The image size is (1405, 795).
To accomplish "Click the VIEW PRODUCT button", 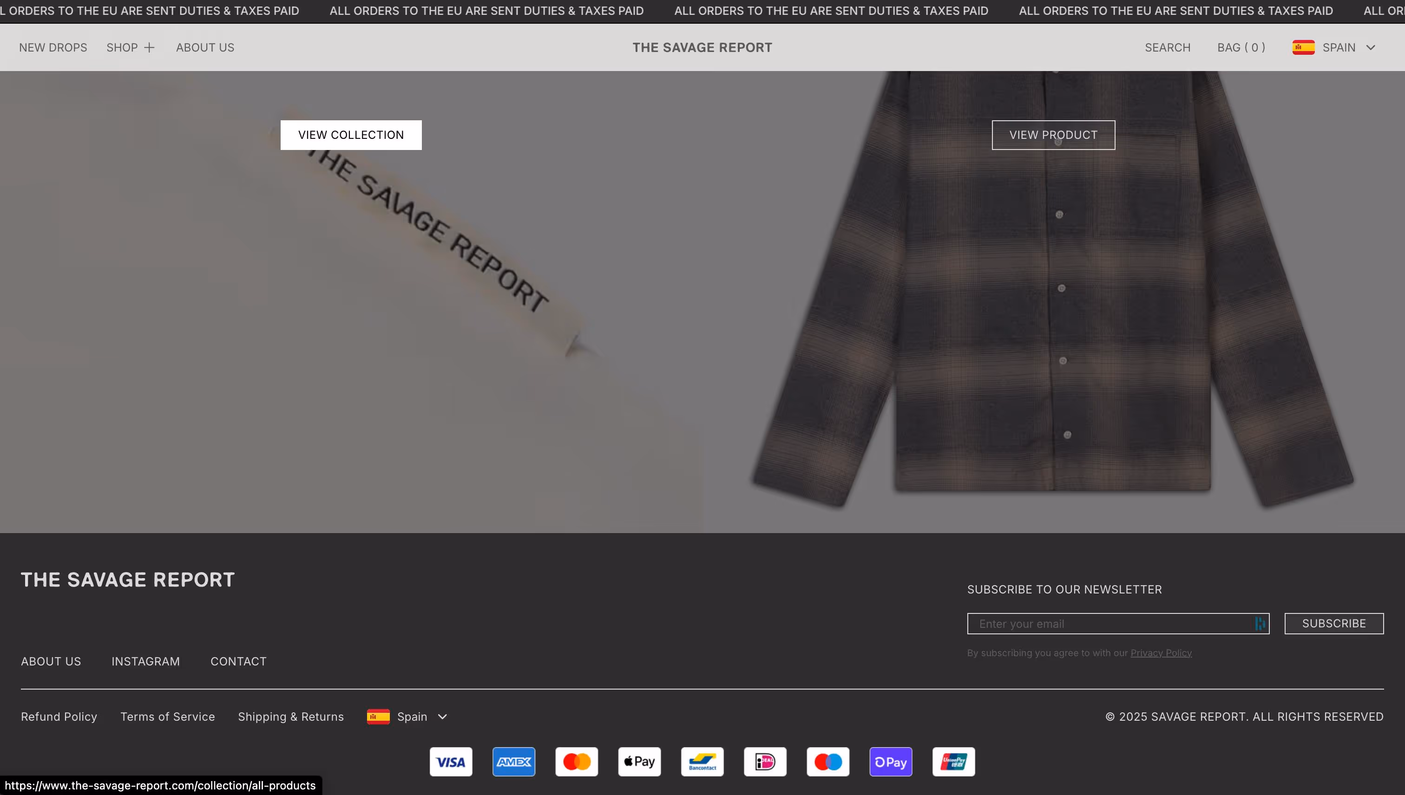I will [x=1053, y=135].
